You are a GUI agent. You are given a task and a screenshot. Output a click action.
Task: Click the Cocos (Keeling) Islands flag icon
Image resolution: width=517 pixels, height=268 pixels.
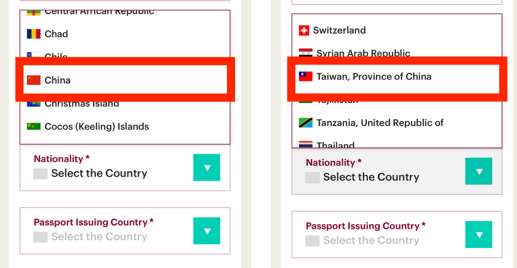coord(34,126)
